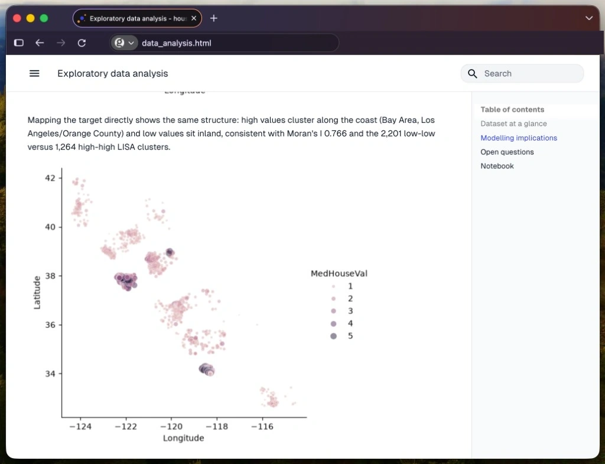The image size is (605, 464).
Task: Jump to Dataset at a glance section
Action: [x=513, y=124]
